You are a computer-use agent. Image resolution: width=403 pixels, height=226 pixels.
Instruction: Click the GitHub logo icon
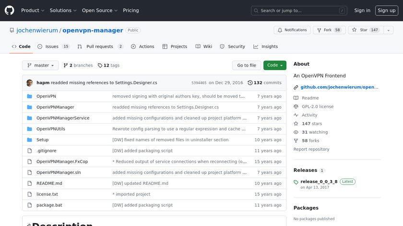coord(10,11)
